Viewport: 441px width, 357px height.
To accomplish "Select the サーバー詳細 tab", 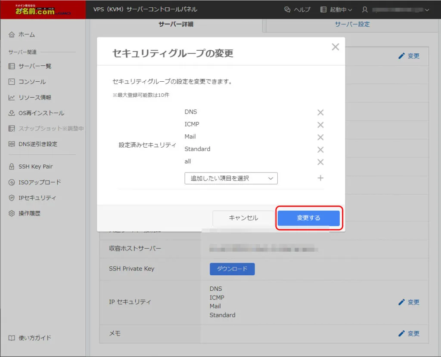I will click(x=176, y=25).
